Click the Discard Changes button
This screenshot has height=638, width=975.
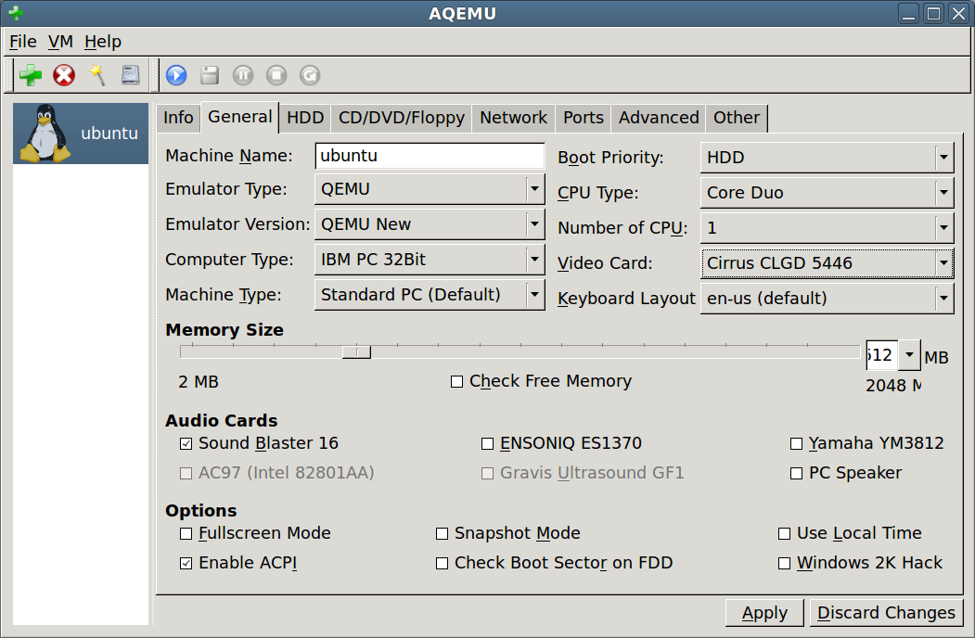pyautogui.click(x=886, y=613)
